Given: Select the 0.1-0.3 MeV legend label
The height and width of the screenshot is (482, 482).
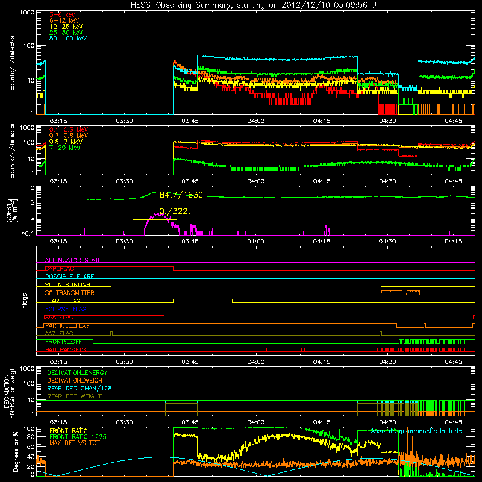Looking at the screenshot, I should click(69, 130).
